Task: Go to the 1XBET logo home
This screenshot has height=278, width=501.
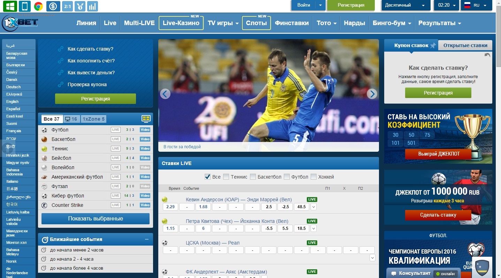Action: 20,23
